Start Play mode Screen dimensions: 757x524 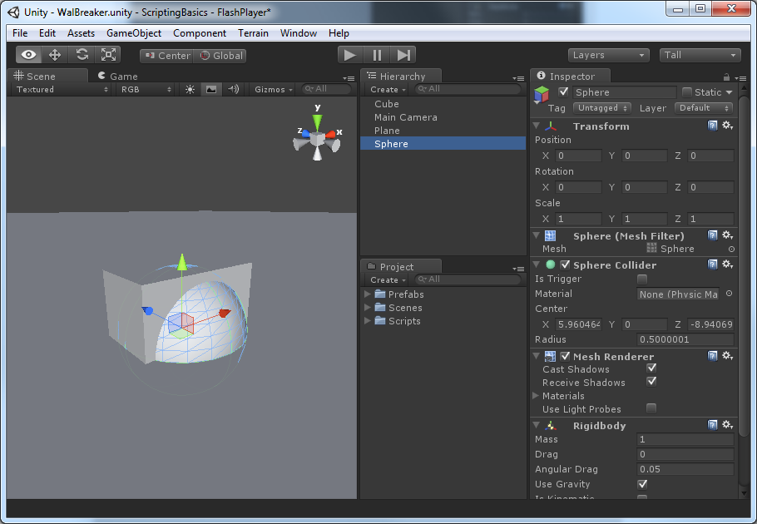click(x=350, y=55)
